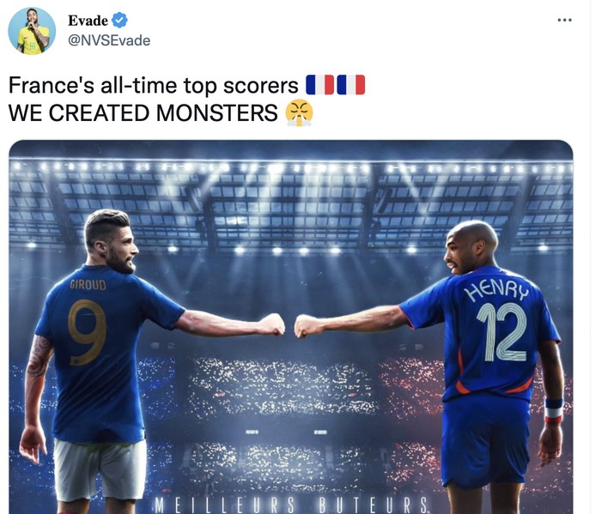601x514 pixels.
Task: Click the GIROUD name on the jersey
Action: click(88, 285)
